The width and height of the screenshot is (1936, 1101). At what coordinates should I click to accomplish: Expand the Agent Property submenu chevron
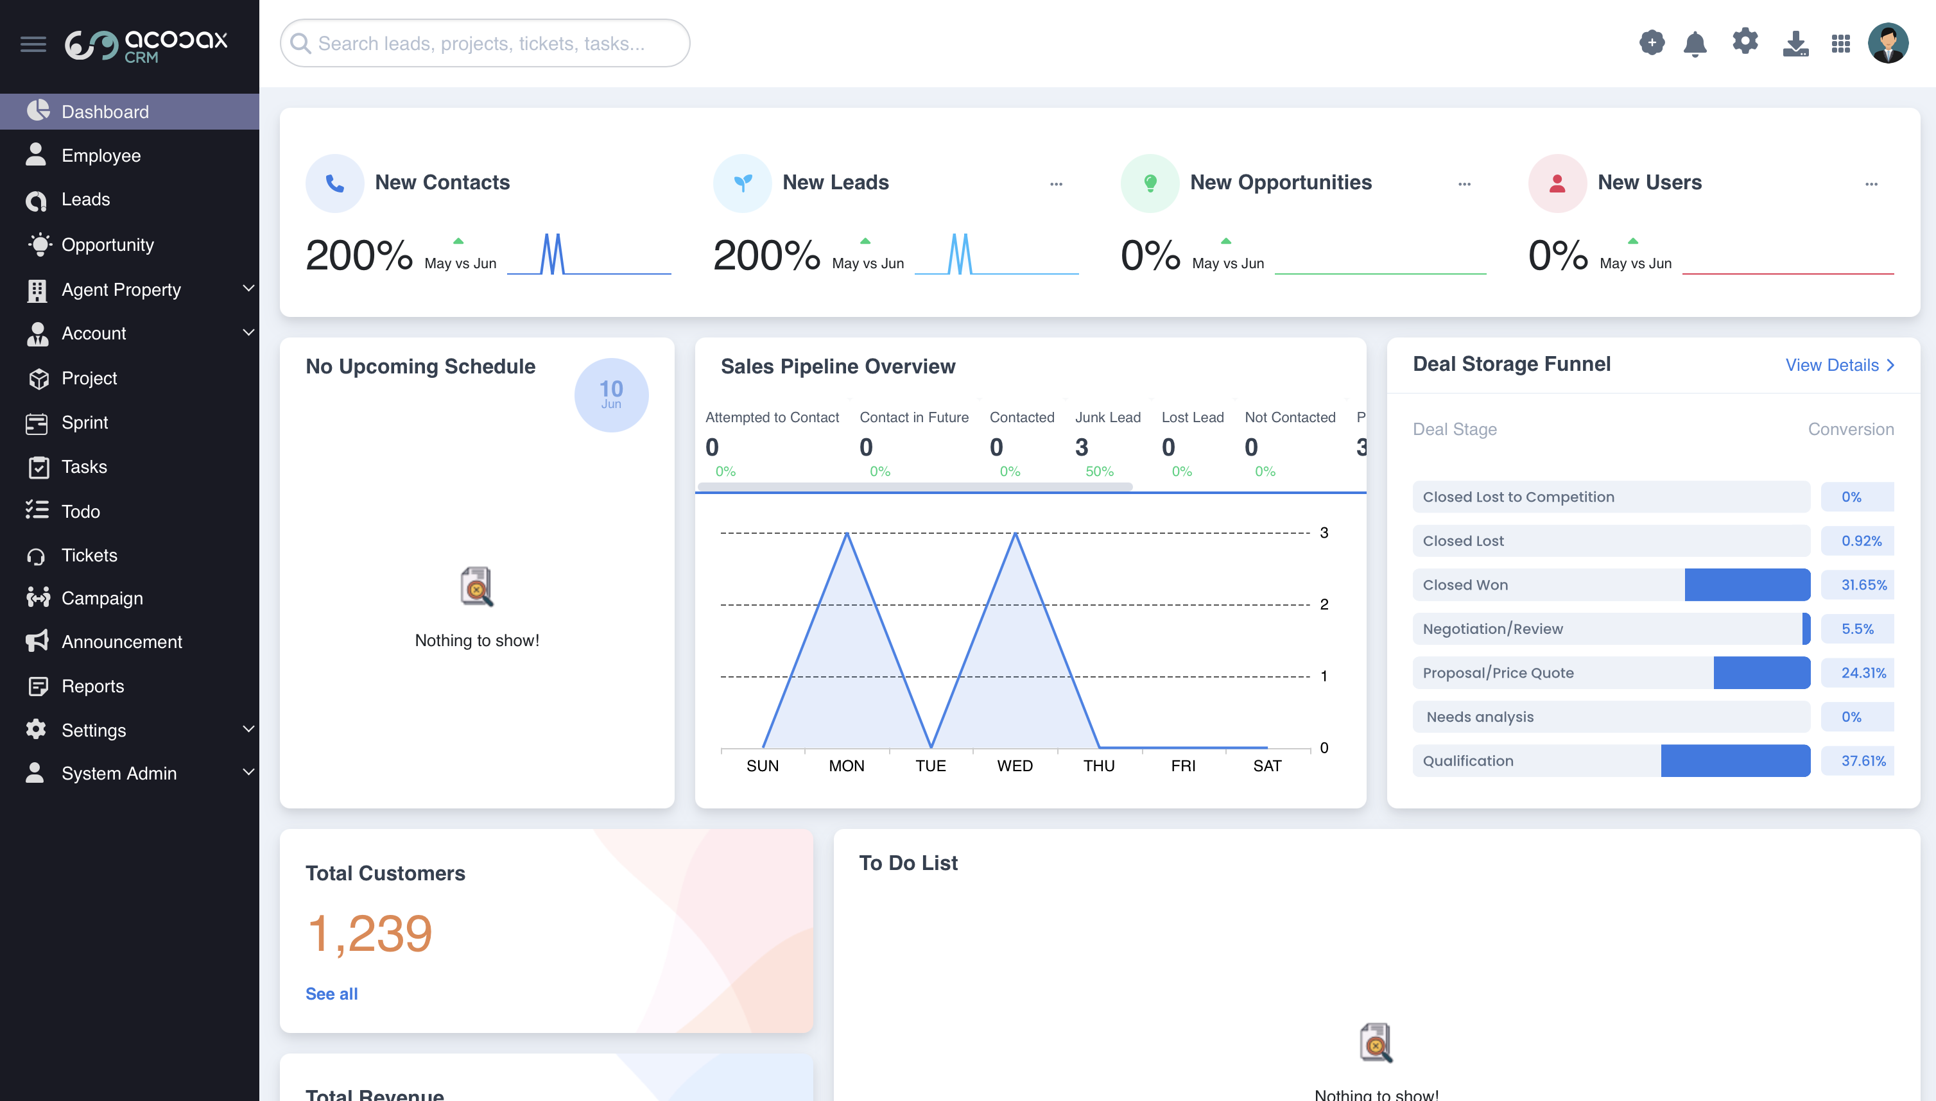click(248, 288)
